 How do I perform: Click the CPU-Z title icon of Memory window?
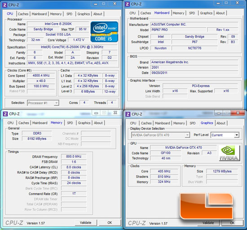click(5, 114)
